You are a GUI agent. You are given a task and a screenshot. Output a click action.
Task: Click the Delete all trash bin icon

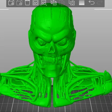[x=27, y=3]
